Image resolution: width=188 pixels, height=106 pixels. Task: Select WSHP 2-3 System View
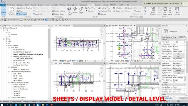[21, 69]
